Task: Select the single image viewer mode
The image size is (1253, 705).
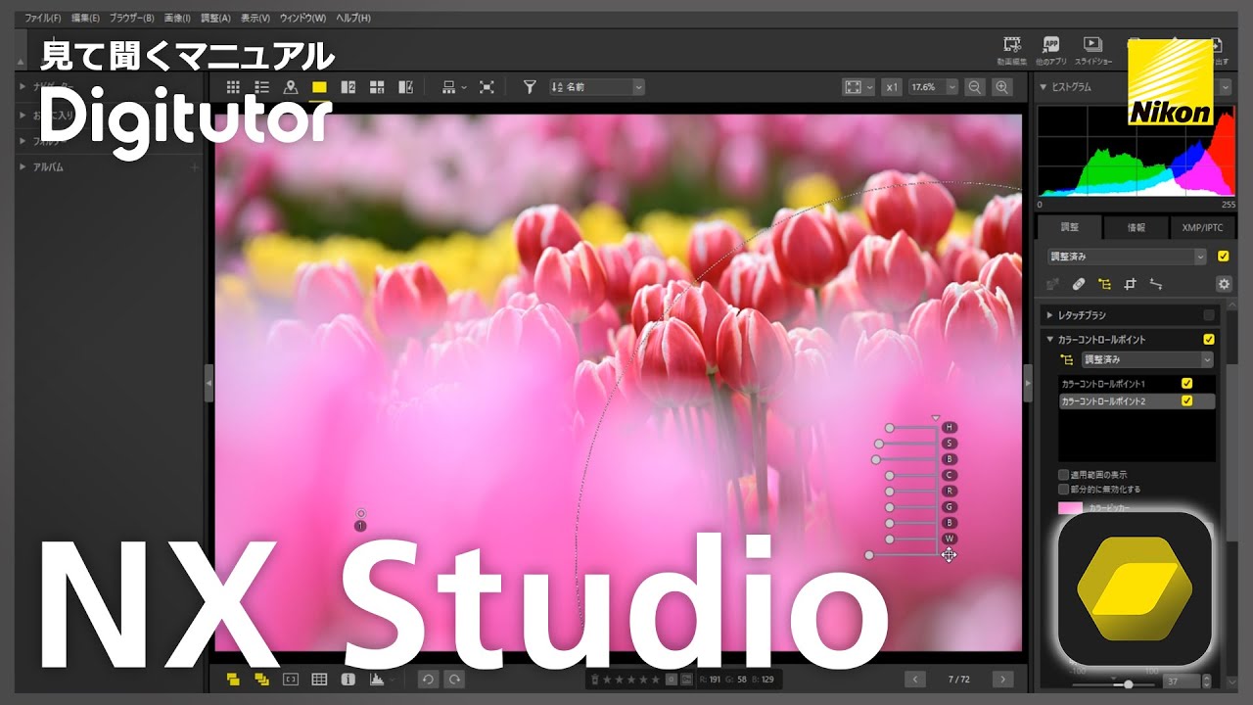Action: pos(319,87)
